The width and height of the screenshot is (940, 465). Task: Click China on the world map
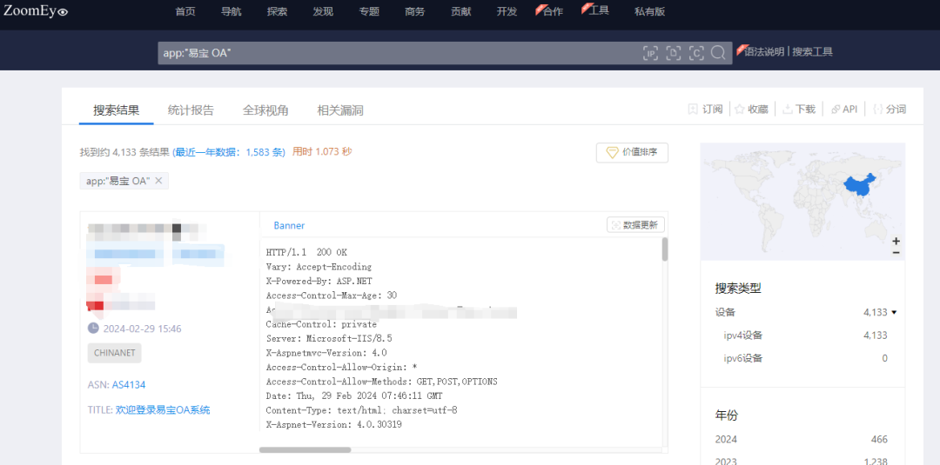tap(860, 188)
